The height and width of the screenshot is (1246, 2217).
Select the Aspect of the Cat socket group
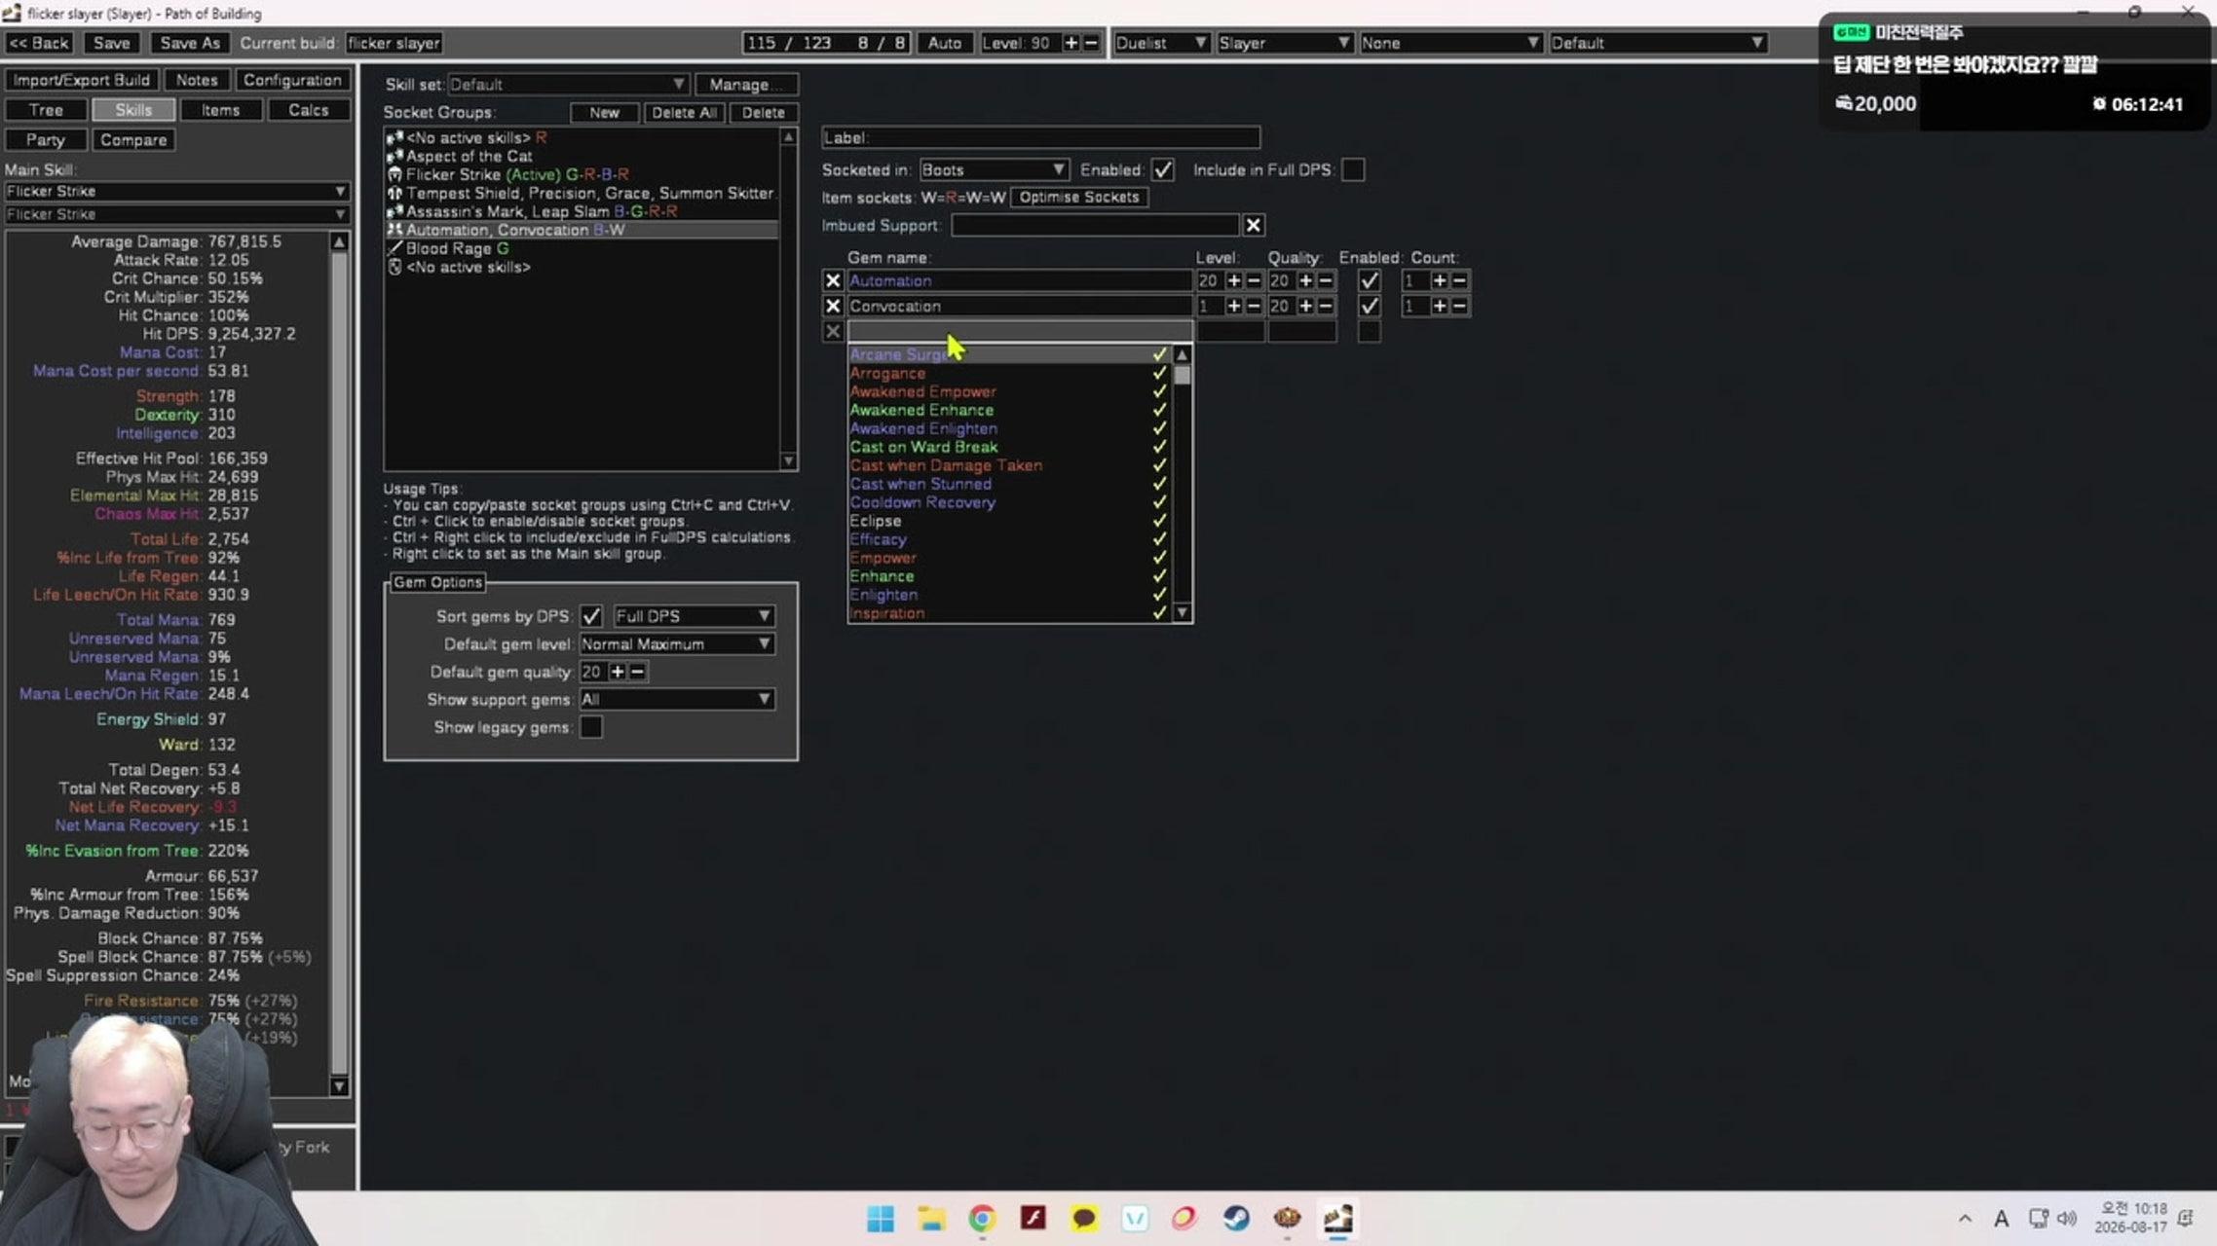[582, 156]
